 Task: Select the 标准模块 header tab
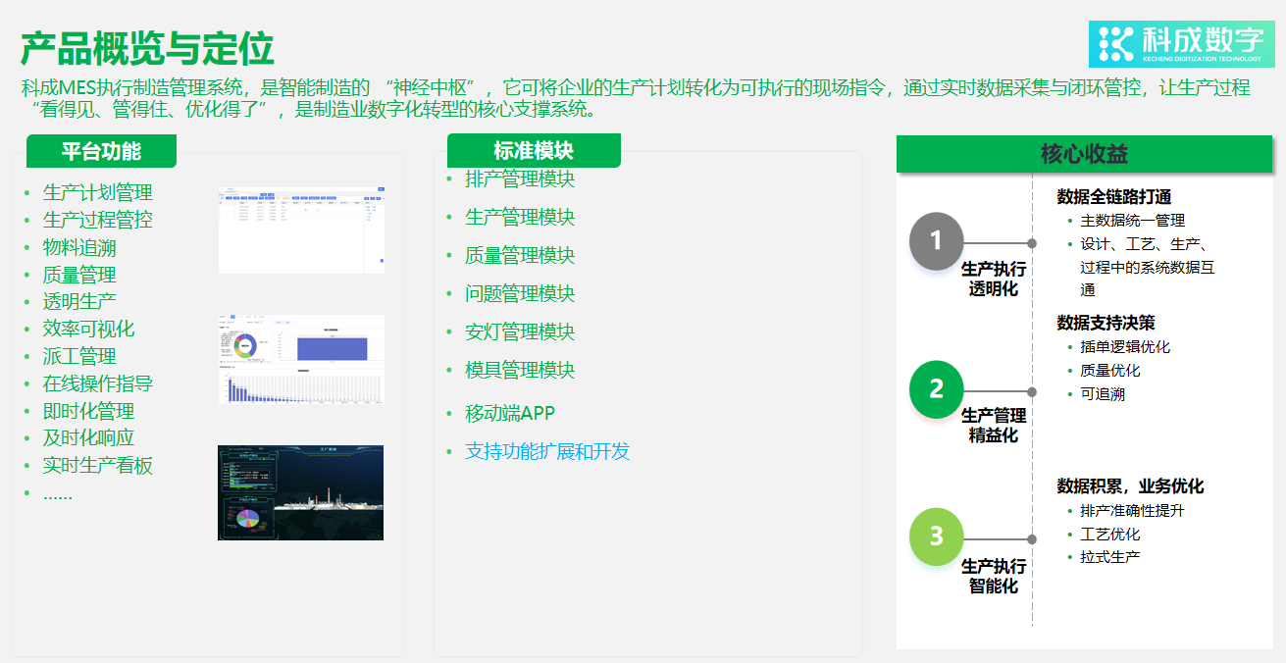(x=534, y=151)
